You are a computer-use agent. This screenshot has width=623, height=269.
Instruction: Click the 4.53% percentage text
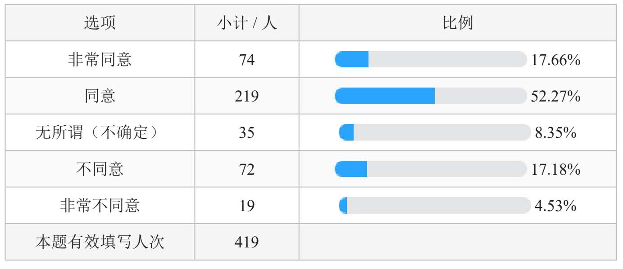[x=555, y=206]
